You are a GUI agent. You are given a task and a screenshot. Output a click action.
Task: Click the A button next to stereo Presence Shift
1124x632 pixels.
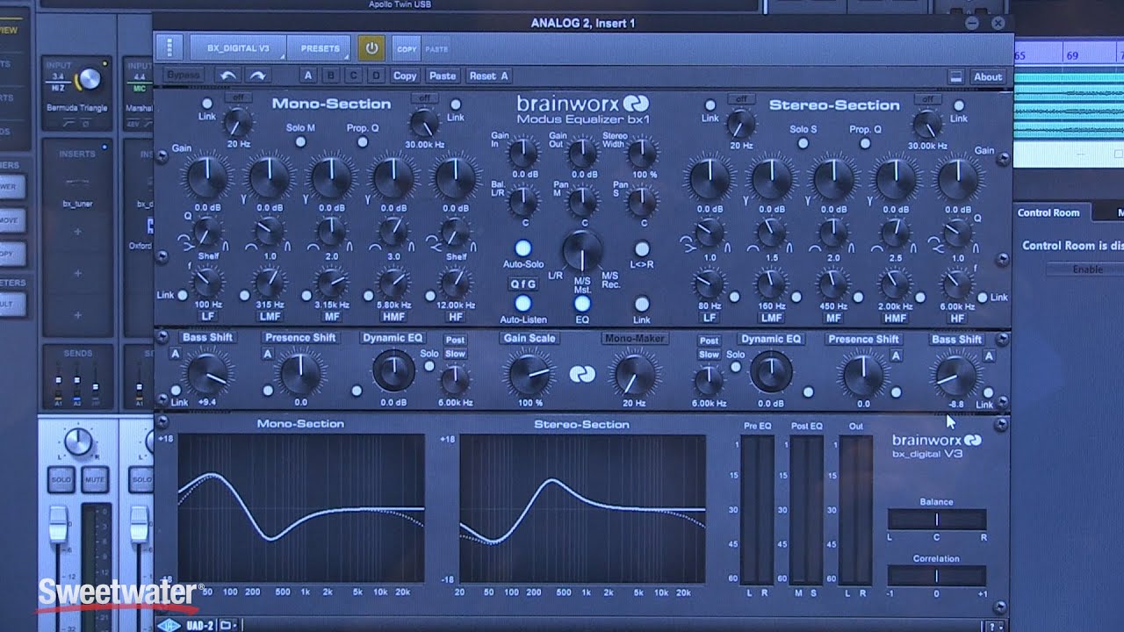[x=897, y=355]
